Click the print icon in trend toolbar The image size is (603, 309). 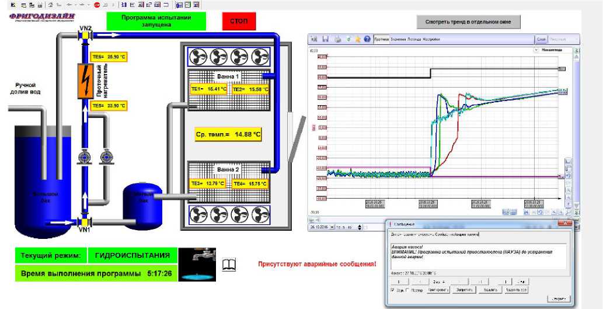[337, 39]
